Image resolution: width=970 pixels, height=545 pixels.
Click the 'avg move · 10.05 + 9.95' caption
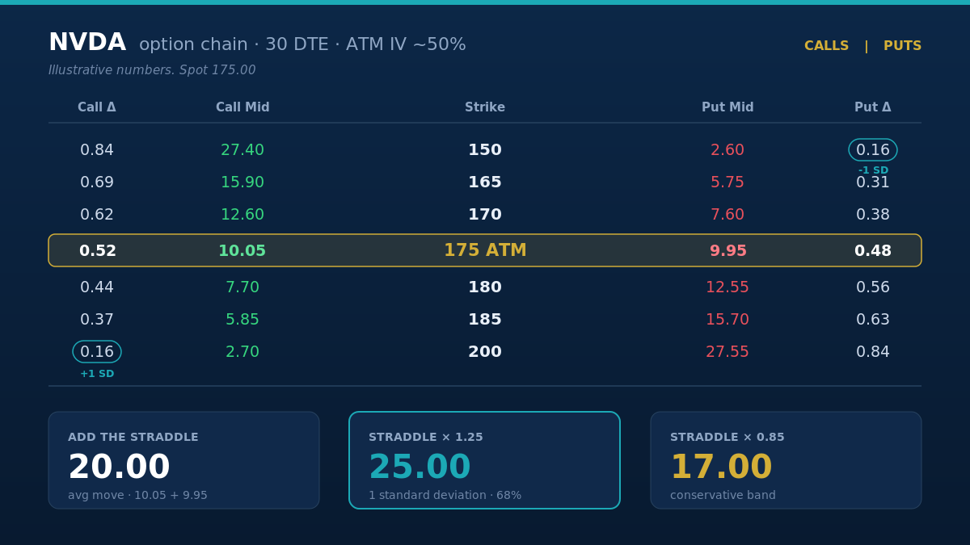(x=137, y=496)
